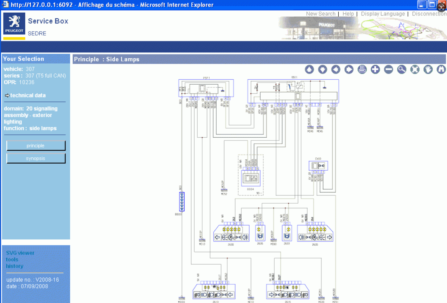
Task: Click the New Search link
Action: [320, 14]
